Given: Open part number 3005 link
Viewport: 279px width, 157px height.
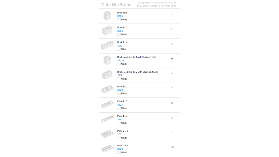Looking at the screenshot, I should [x=120, y=16].
